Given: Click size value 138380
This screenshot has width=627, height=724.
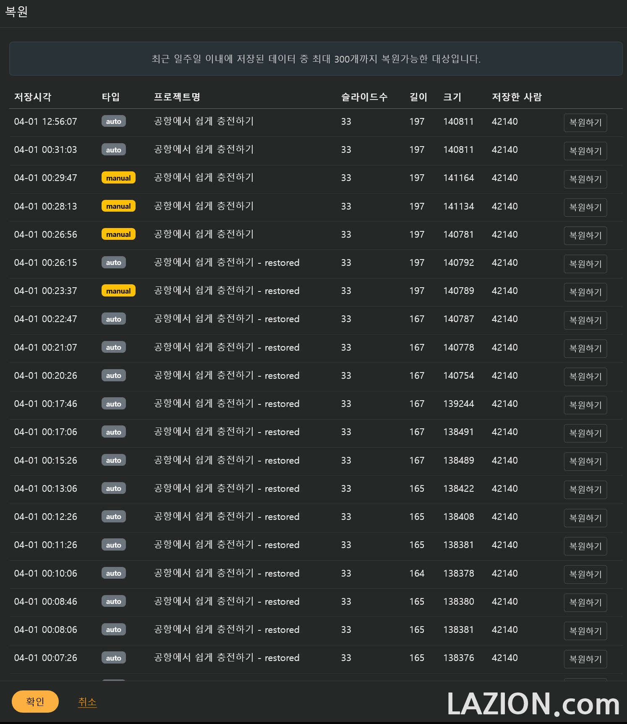Looking at the screenshot, I should [x=459, y=601].
